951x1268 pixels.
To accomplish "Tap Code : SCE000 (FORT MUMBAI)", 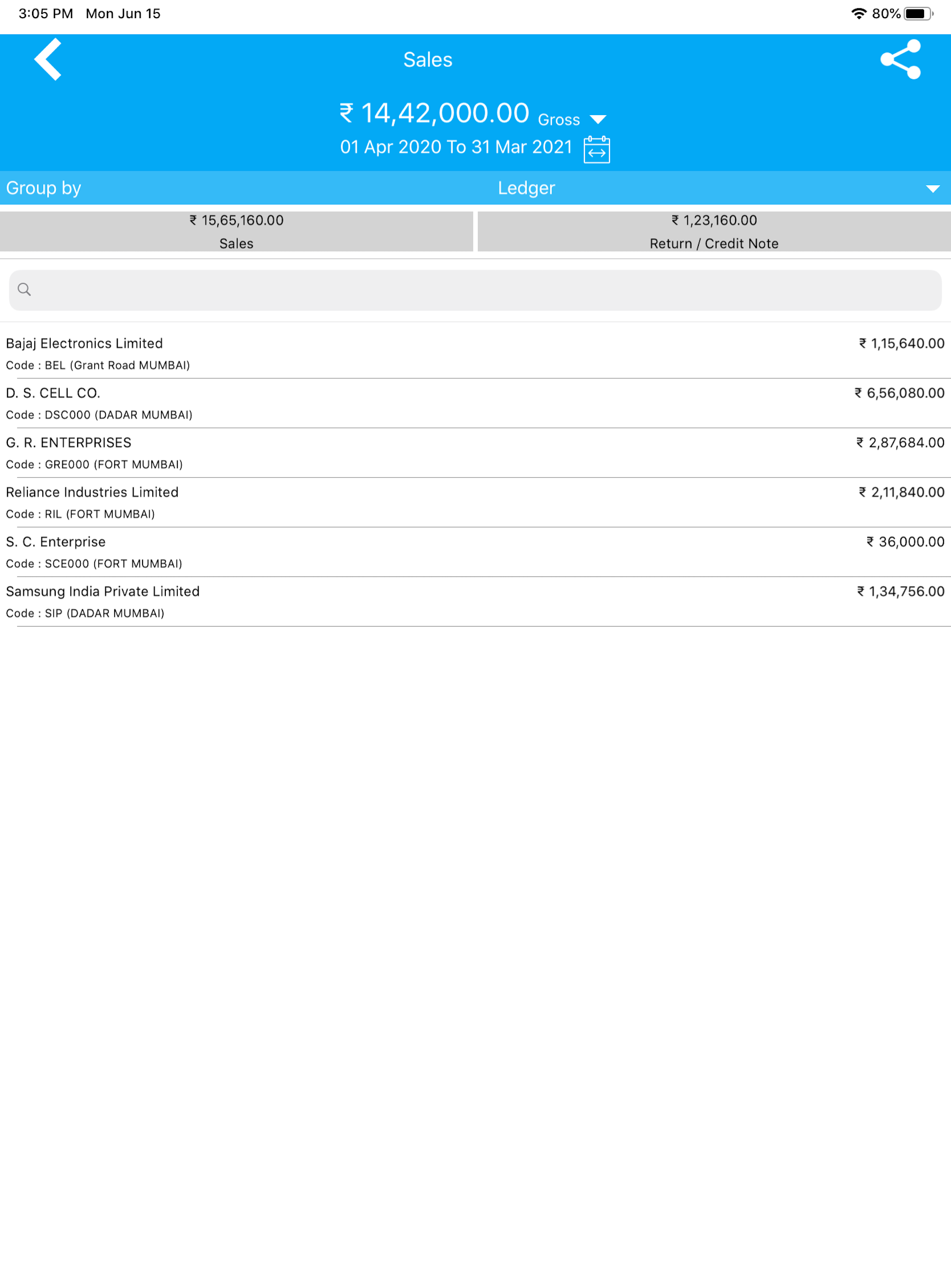I will click(94, 563).
